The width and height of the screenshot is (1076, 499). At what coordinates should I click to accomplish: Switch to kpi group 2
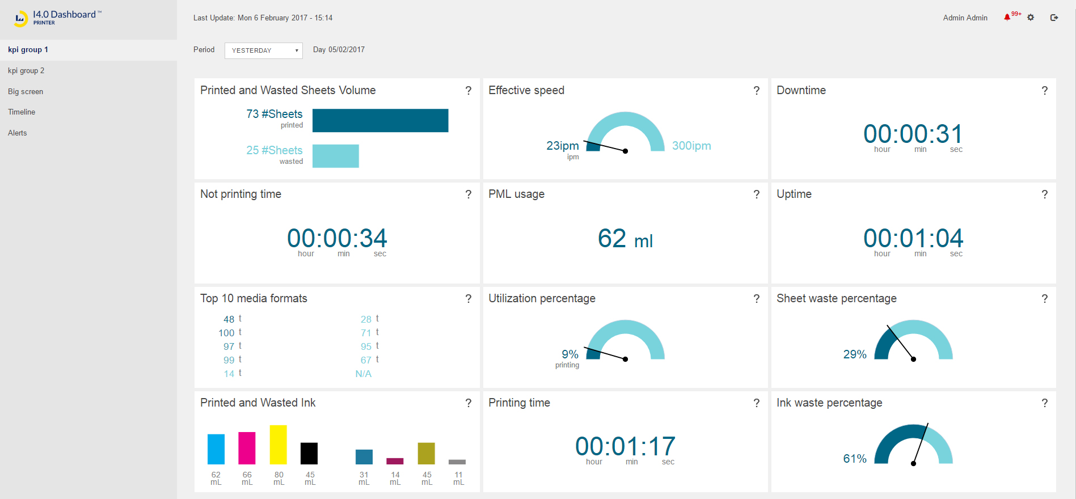click(x=26, y=71)
